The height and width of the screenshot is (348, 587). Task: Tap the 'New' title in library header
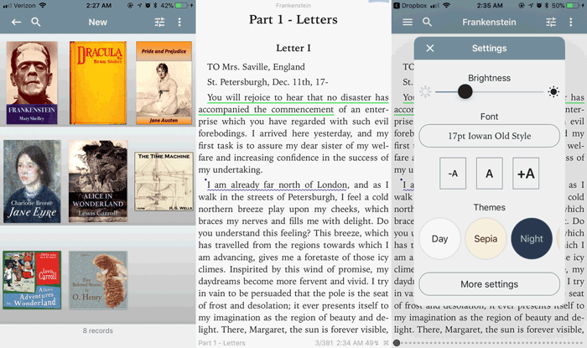[x=98, y=22]
